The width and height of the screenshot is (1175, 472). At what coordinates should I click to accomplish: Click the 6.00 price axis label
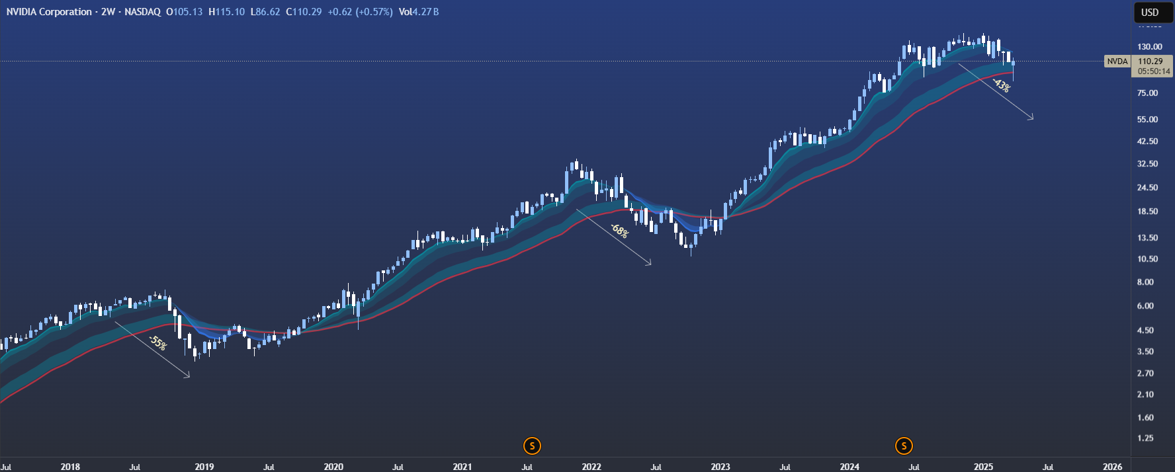coord(1145,306)
